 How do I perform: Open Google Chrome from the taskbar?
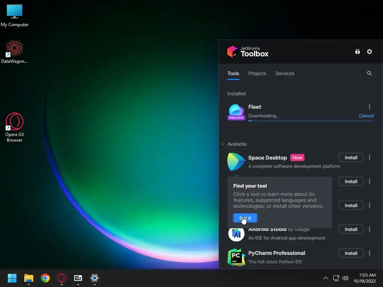click(45, 278)
